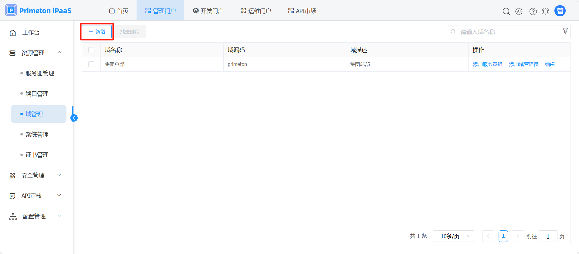Screen dimensions: 579x254
Task: Open the notification bell
Action: [x=545, y=11]
